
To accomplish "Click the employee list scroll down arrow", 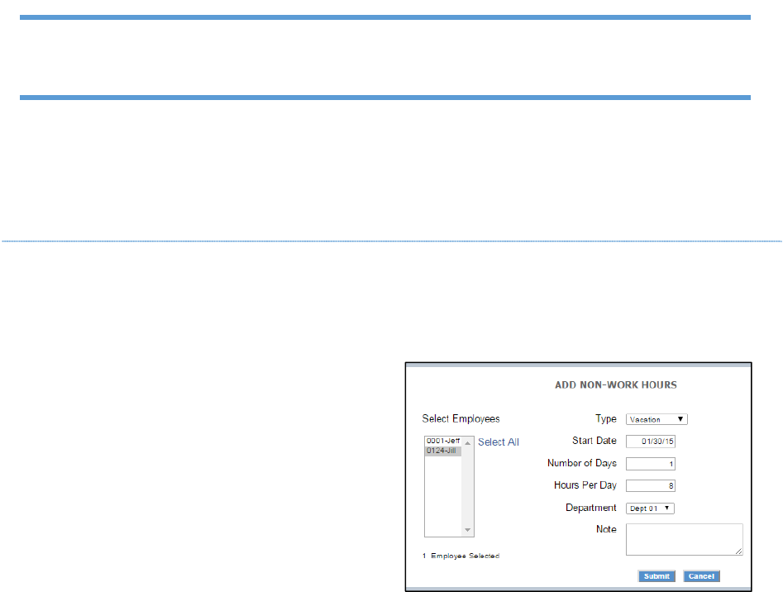I will click(467, 530).
